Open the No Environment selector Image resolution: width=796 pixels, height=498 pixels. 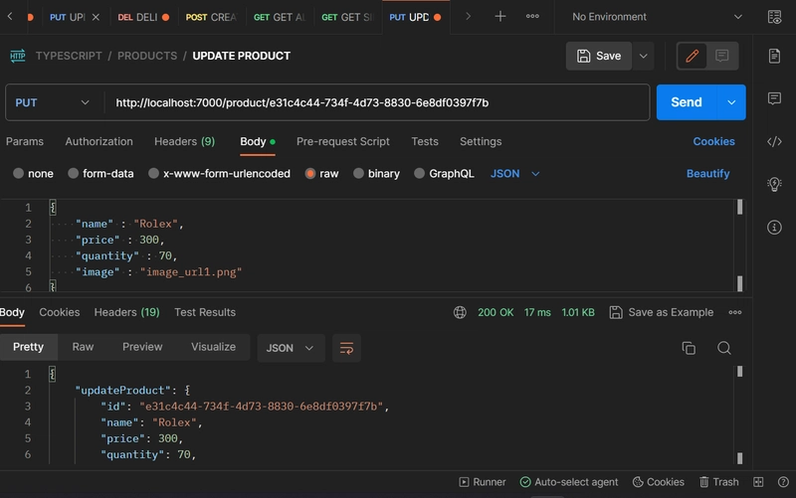657,17
